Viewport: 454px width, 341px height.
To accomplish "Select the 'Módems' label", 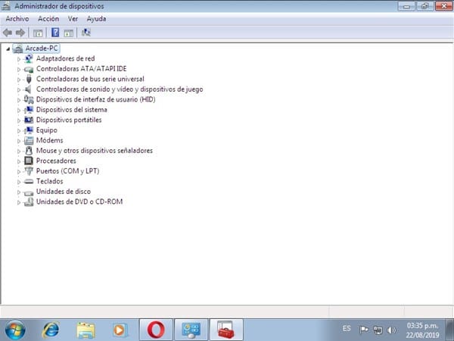I will [x=49, y=140].
